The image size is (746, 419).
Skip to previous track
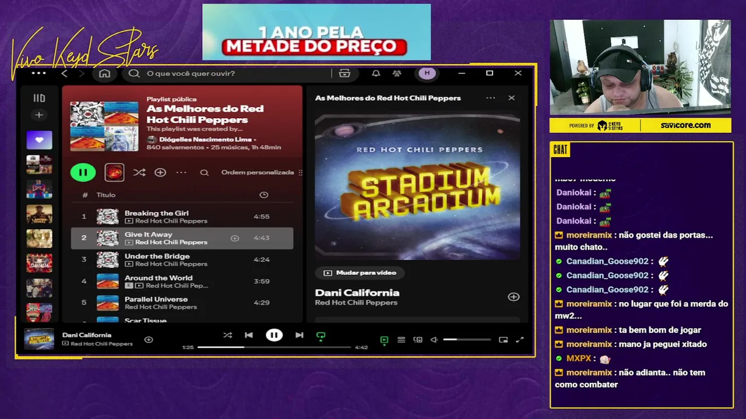click(249, 335)
